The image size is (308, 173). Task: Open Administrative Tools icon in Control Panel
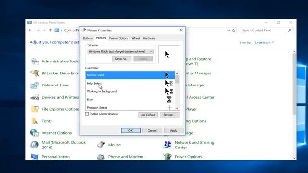click(x=35, y=62)
